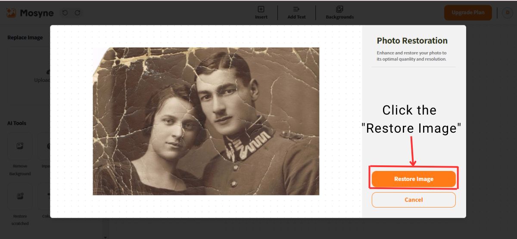Click the damaged photo preview
The image size is (517, 239).
click(206, 121)
